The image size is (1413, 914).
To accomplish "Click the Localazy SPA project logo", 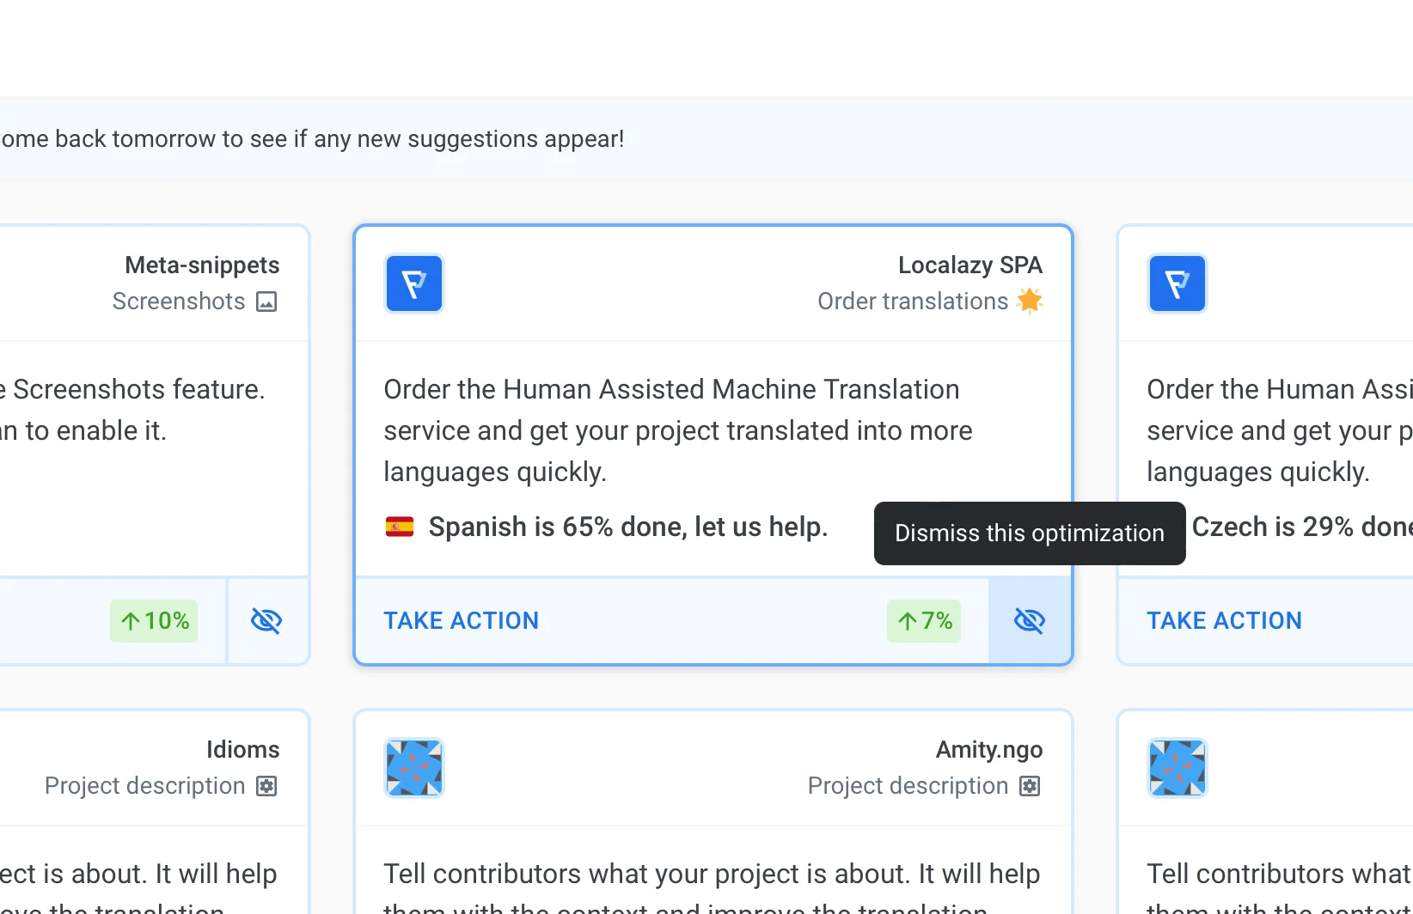I will pyautogui.click(x=413, y=283).
